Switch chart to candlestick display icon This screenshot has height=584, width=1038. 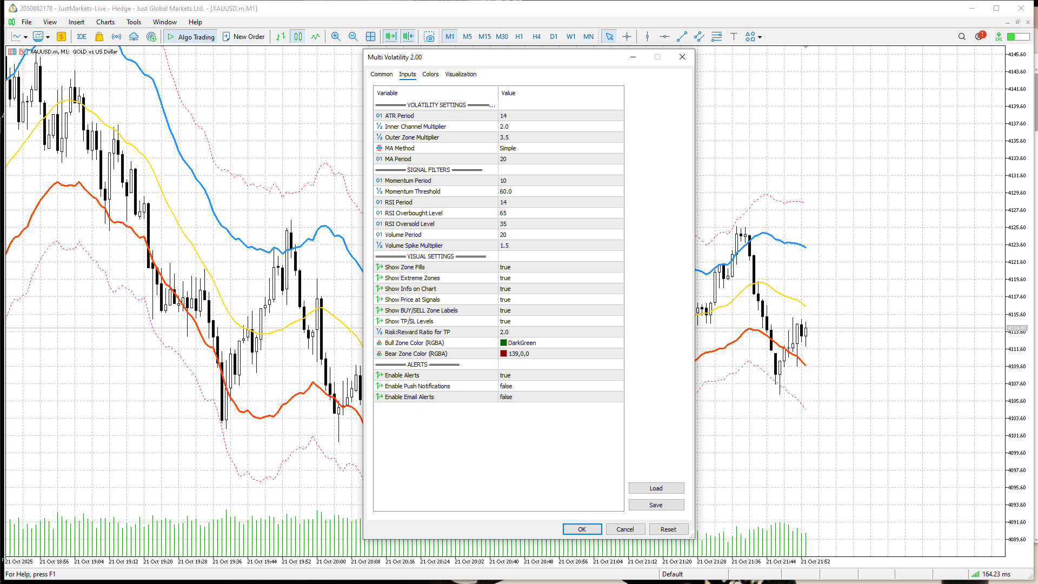click(x=298, y=37)
